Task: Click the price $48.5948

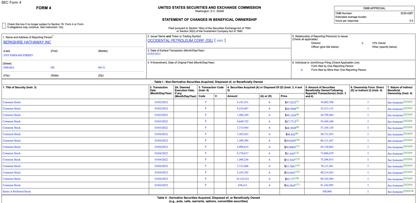Action: click(x=290, y=109)
